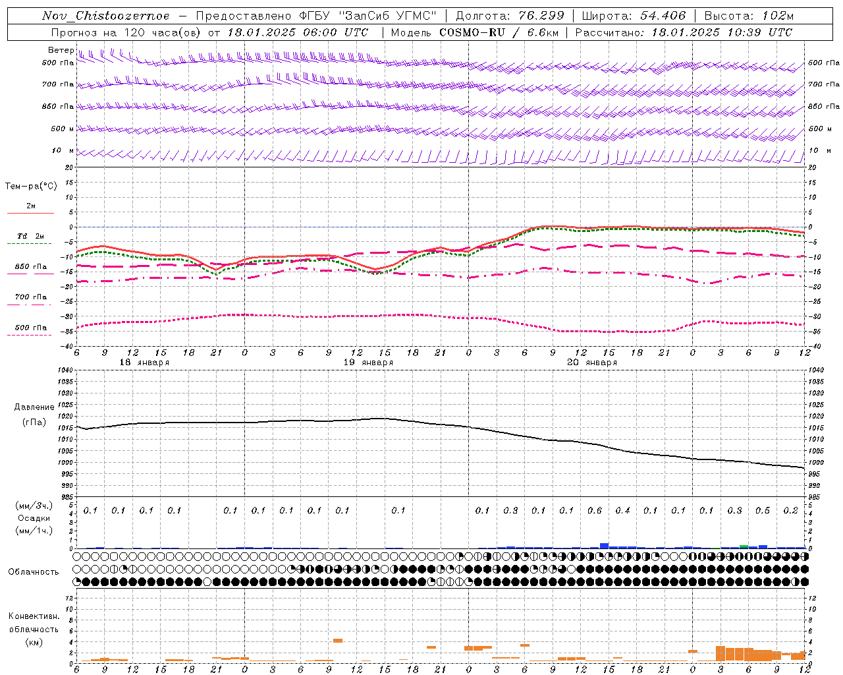Click the "0.5" three-hour precipitation value

[x=763, y=511]
